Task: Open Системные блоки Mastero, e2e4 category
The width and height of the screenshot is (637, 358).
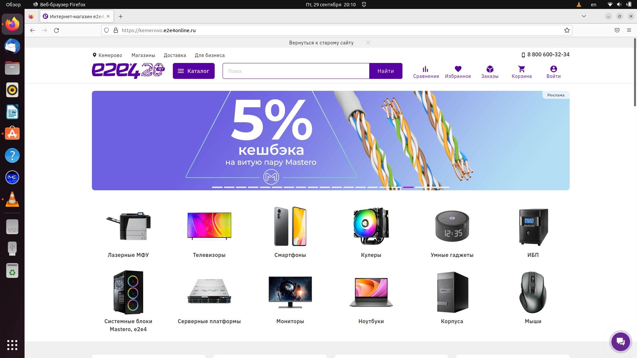Action: [128, 301]
